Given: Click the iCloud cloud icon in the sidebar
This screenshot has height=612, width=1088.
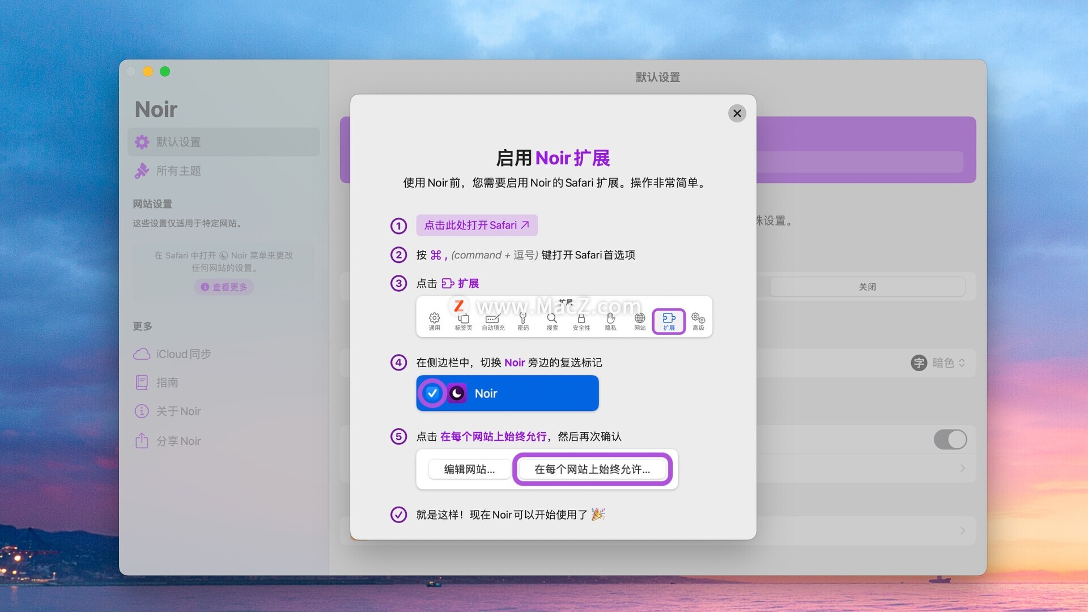Looking at the screenshot, I should pyautogui.click(x=142, y=354).
